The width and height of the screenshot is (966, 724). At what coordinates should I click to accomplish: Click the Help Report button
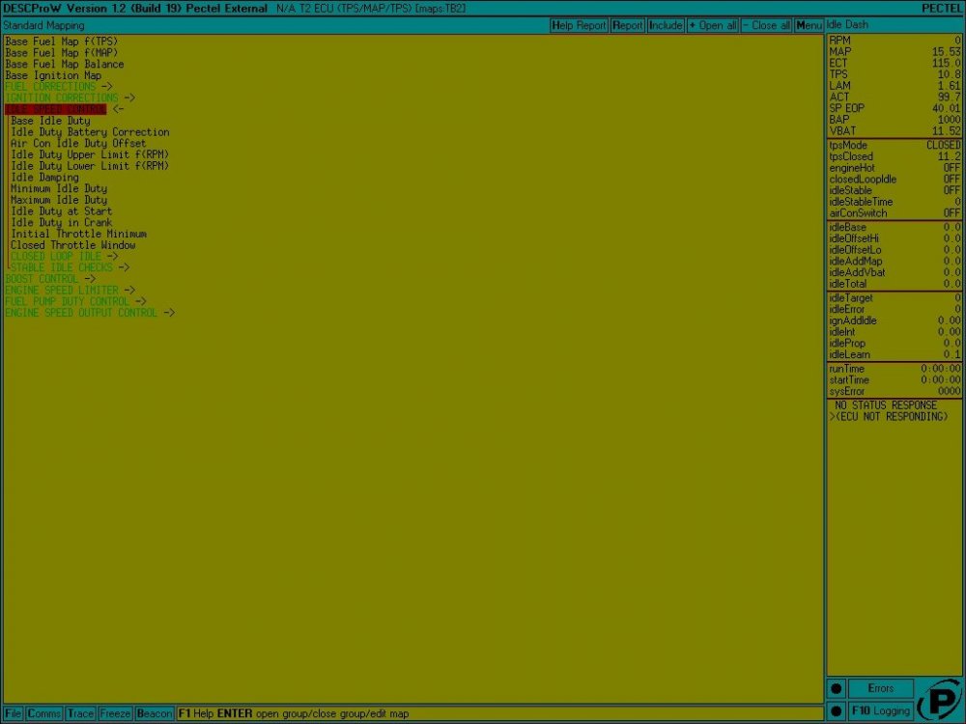[579, 25]
